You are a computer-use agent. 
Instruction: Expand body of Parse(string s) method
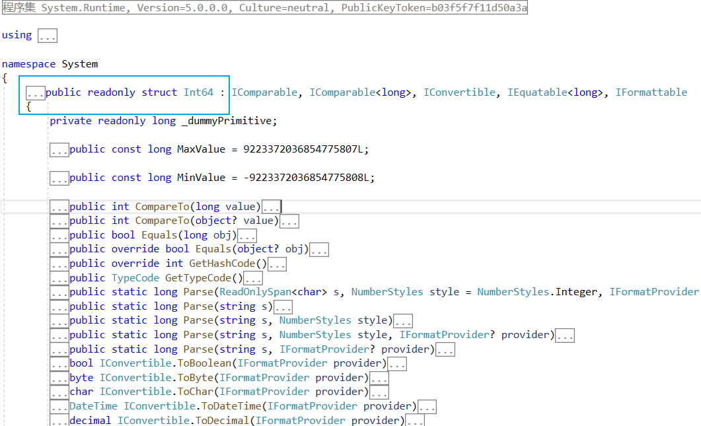(283, 307)
